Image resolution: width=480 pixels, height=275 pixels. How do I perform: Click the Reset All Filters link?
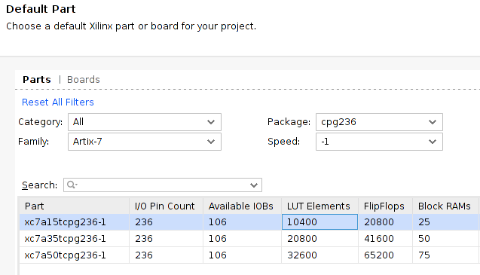point(58,102)
